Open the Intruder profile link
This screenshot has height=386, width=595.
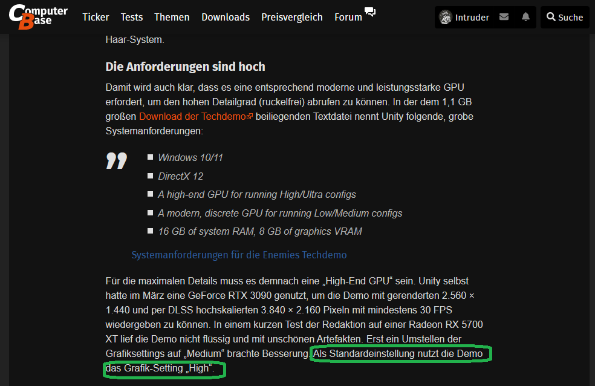pos(472,17)
